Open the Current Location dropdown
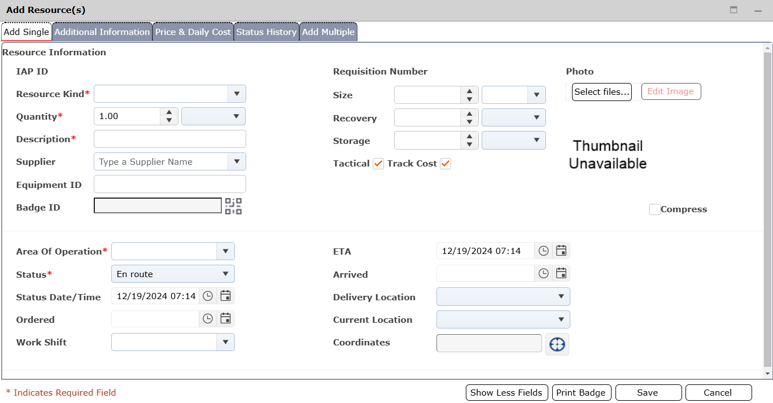This screenshot has height=403, width=773. click(x=503, y=319)
